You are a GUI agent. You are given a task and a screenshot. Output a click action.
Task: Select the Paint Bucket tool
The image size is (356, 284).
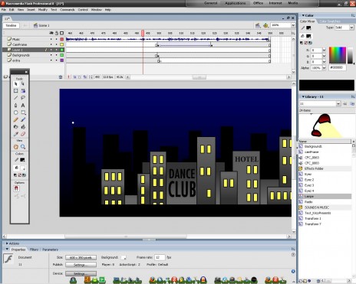click(x=23, y=127)
